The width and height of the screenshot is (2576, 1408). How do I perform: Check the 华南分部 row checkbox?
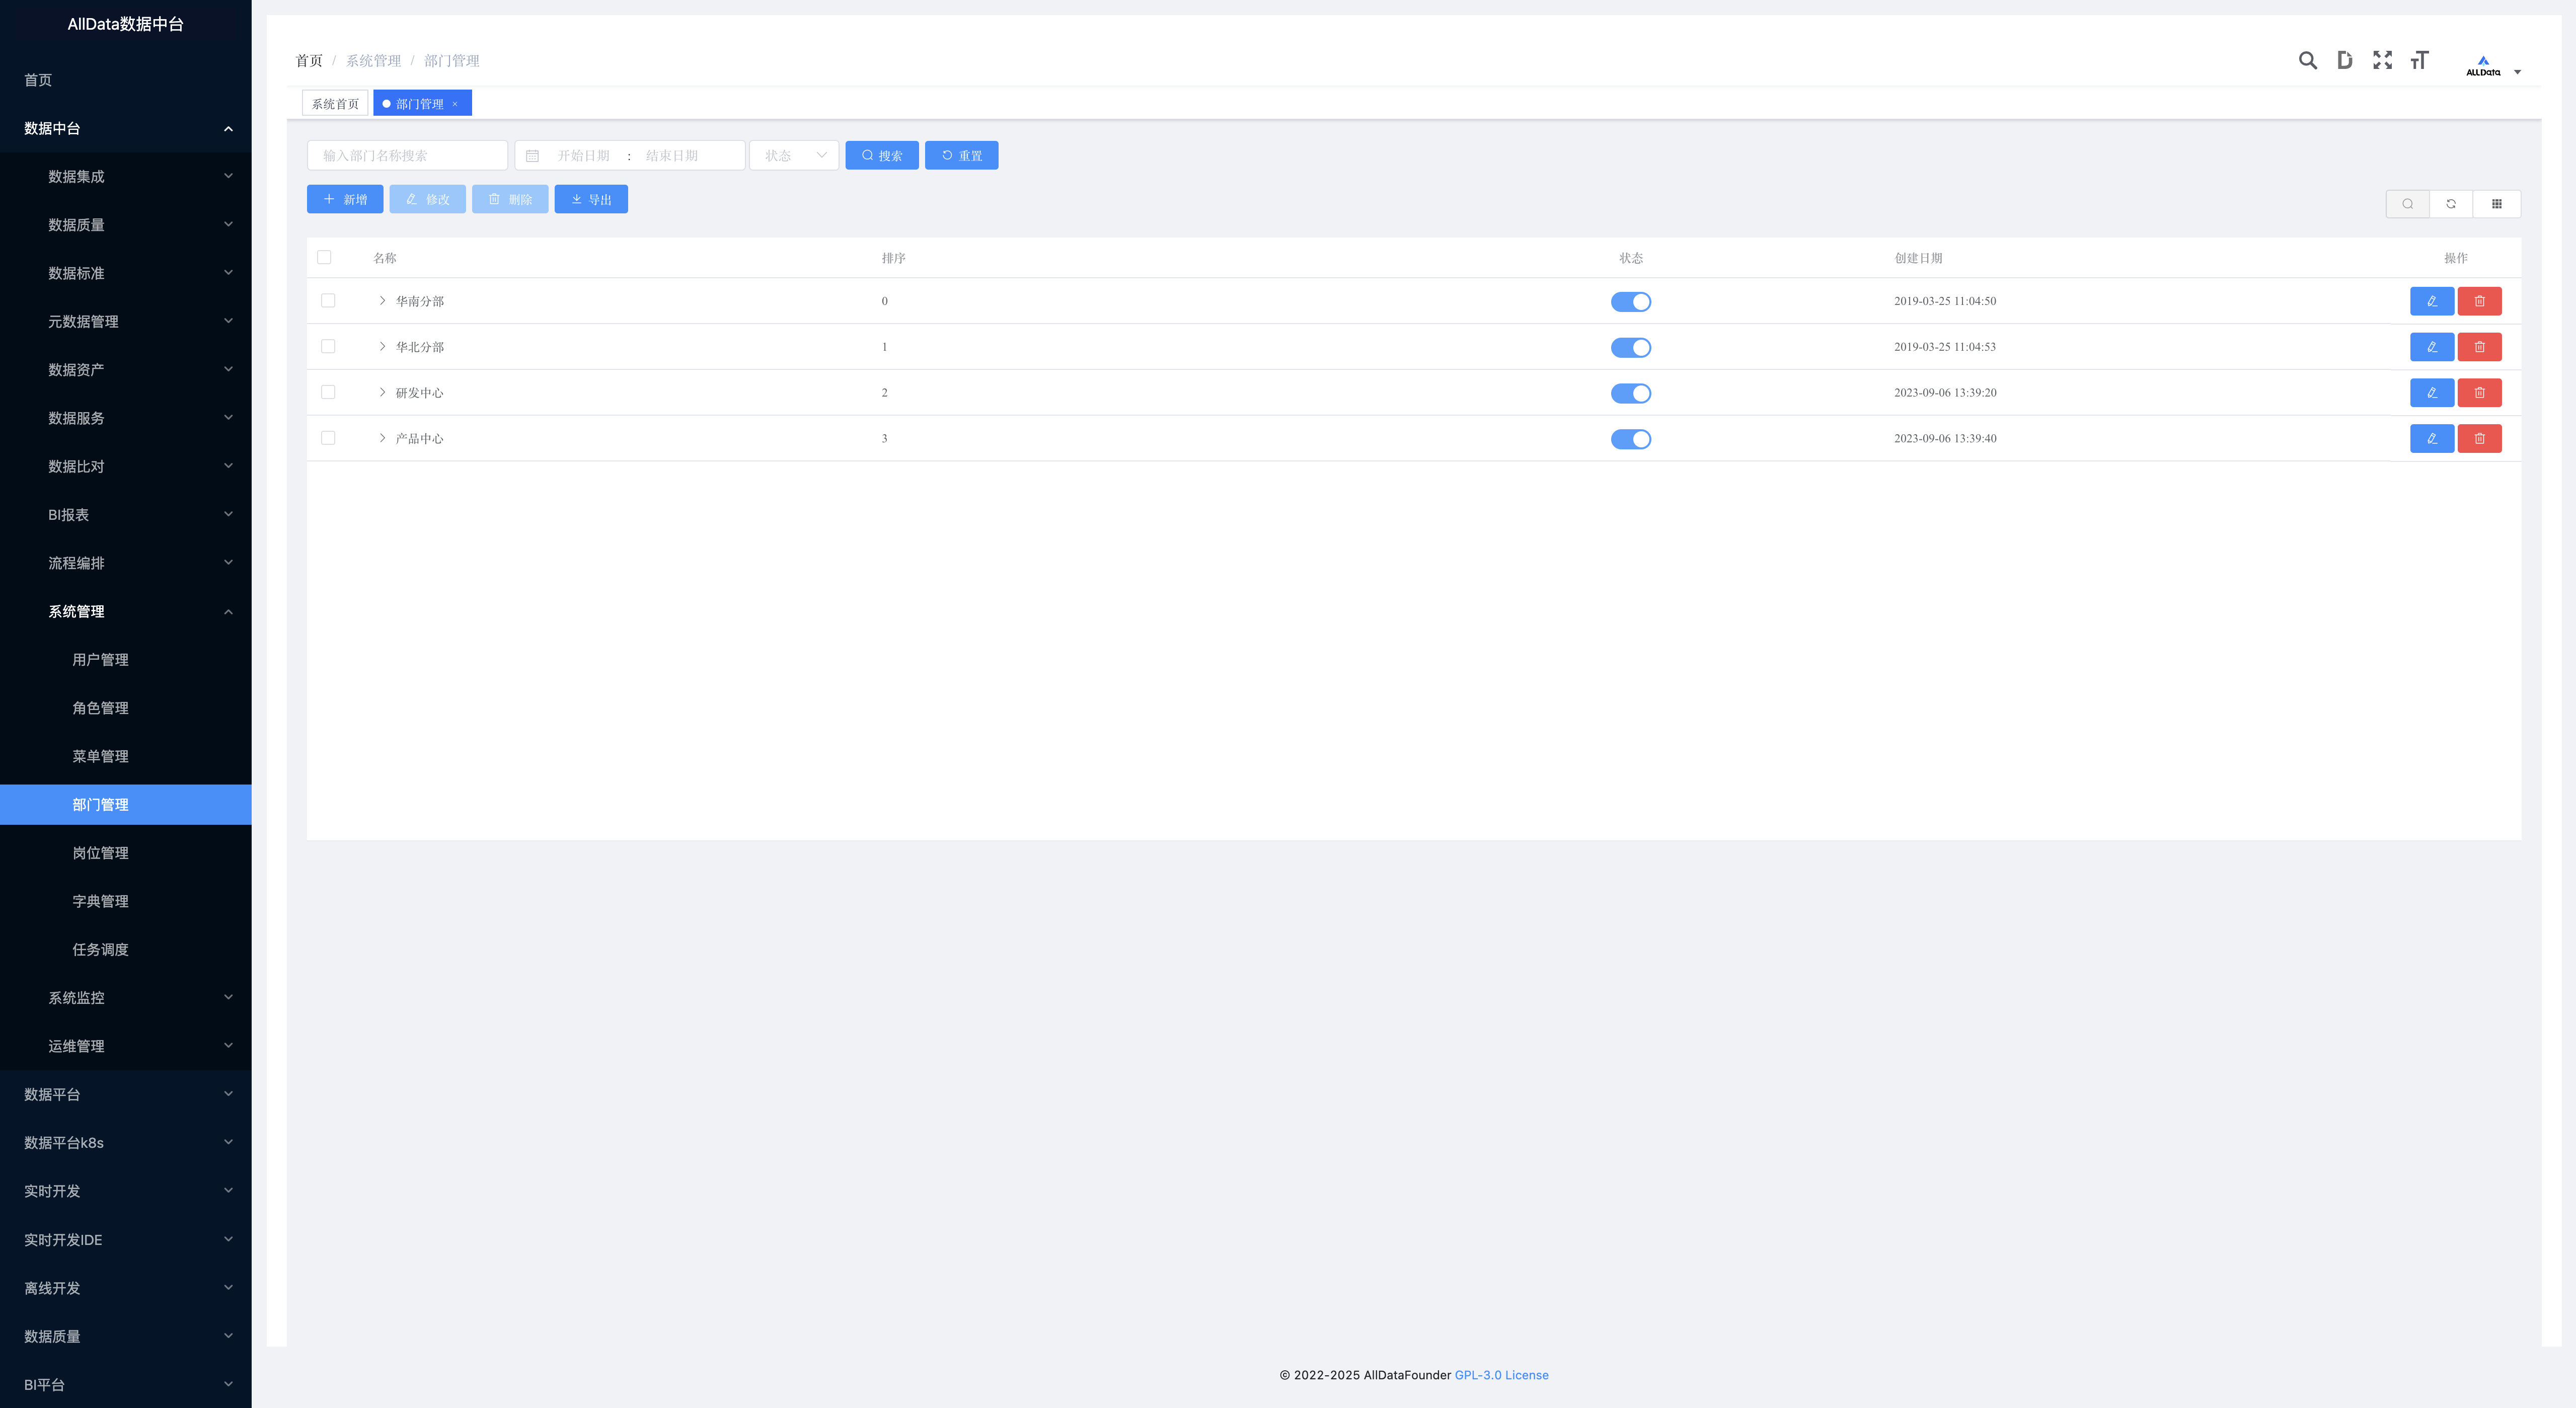(x=328, y=301)
